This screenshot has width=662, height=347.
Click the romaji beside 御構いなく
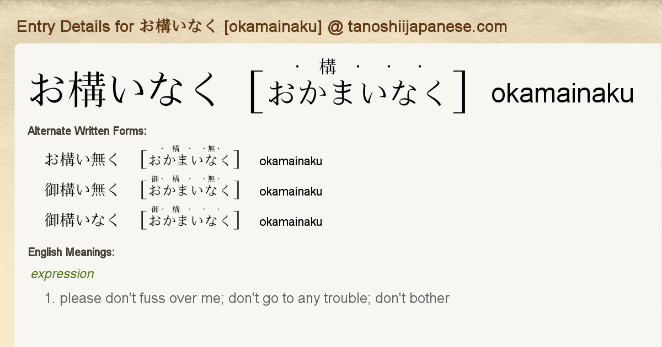click(x=291, y=222)
